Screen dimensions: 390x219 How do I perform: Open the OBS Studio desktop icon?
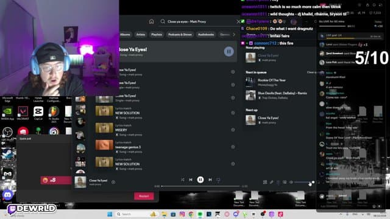coord(7,133)
